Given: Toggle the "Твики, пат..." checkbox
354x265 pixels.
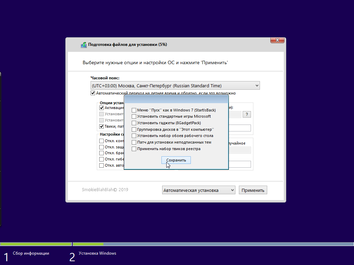Looking at the screenshot, I should click(102, 126).
